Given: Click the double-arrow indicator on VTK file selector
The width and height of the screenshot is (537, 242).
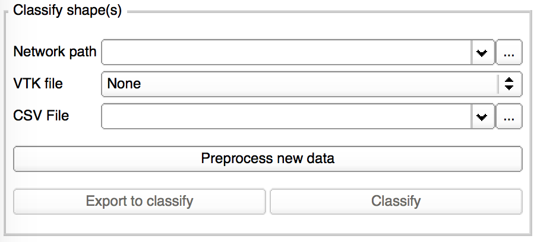Looking at the screenshot, I should [x=509, y=84].
